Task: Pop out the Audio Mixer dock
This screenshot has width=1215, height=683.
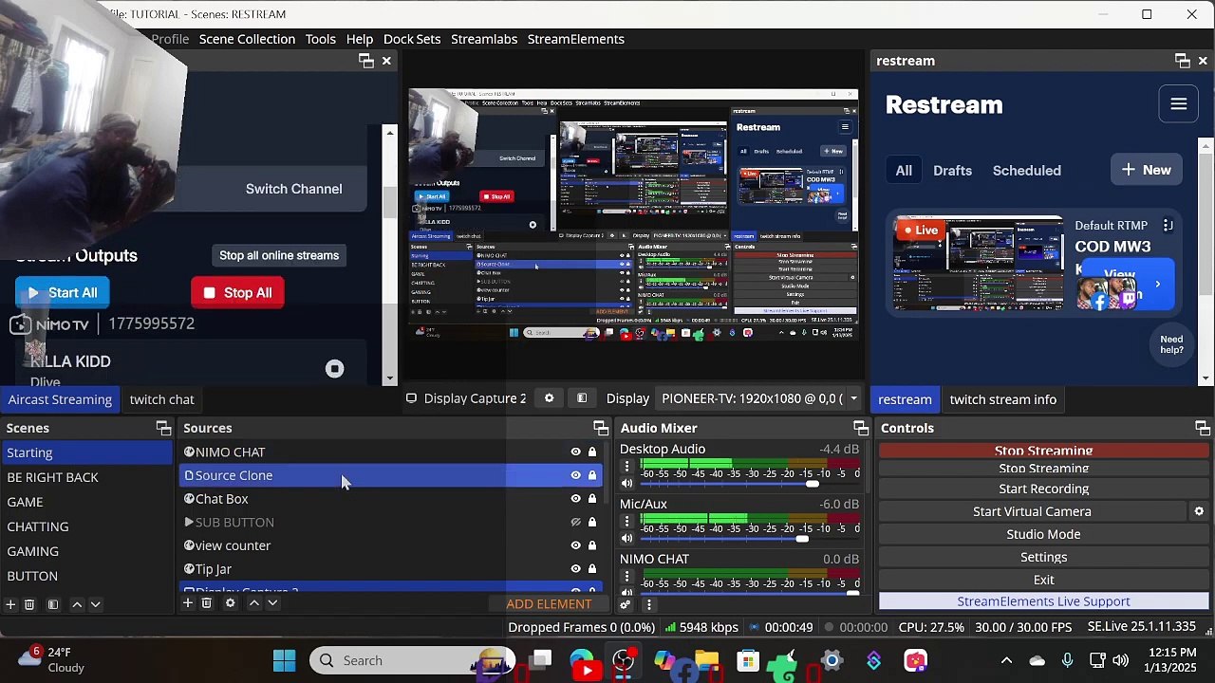Action: click(x=860, y=428)
